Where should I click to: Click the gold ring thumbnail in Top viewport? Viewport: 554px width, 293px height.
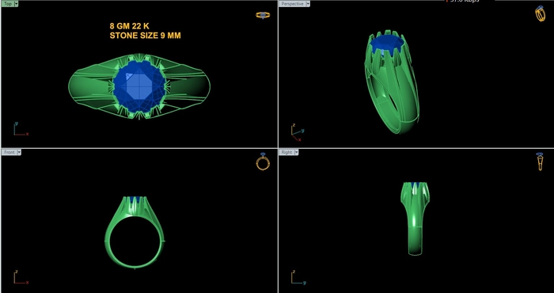[263, 15]
